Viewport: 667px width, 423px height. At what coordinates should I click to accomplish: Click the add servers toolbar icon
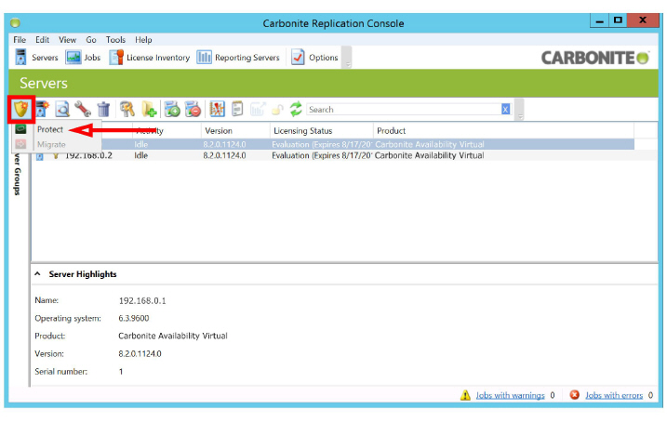(42, 110)
